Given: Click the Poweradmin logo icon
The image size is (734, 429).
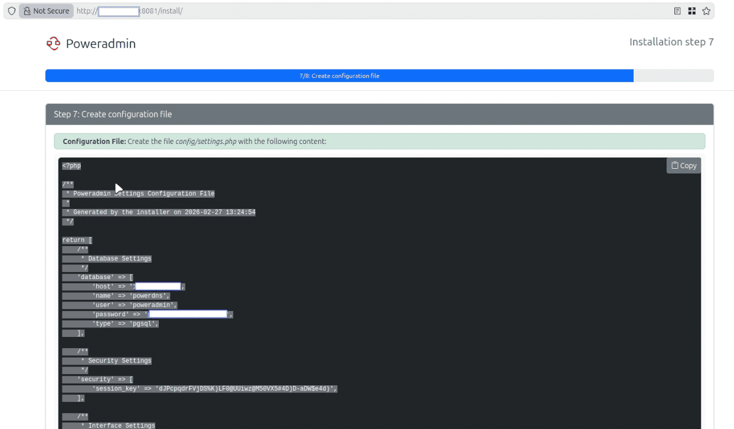Looking at the screenshot, I should (x=53, y=44).
